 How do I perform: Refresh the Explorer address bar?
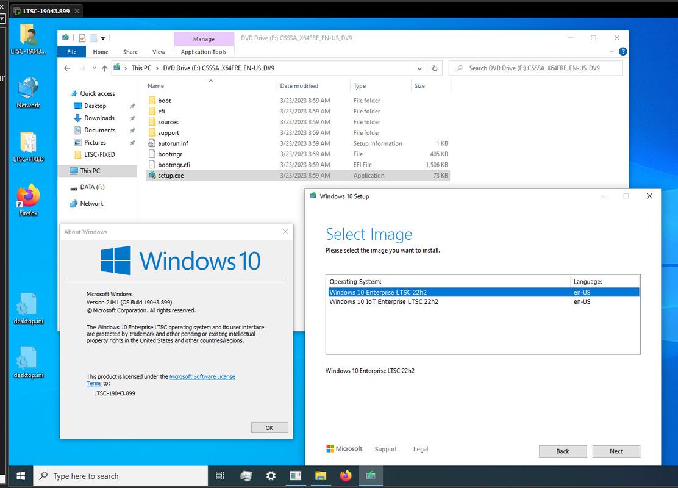[x=435, y=68]
